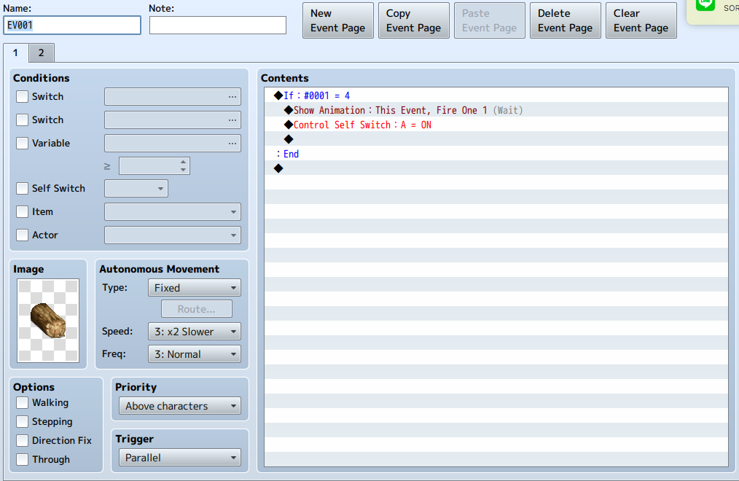
Task: Open the Trigger dropdown showing Parallel
Action: (x=180, y=458)
